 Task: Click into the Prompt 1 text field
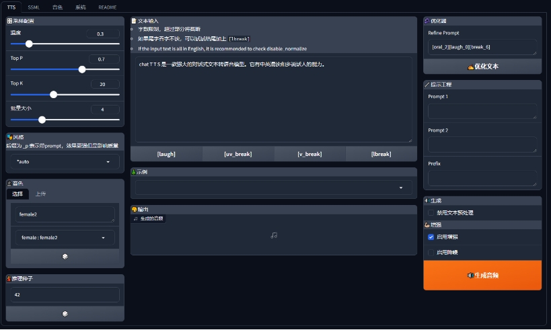tap(482, 111)
